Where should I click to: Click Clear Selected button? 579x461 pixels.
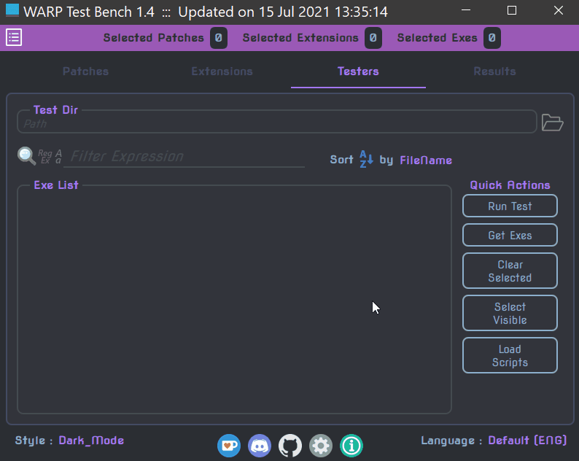coord(510,271)
